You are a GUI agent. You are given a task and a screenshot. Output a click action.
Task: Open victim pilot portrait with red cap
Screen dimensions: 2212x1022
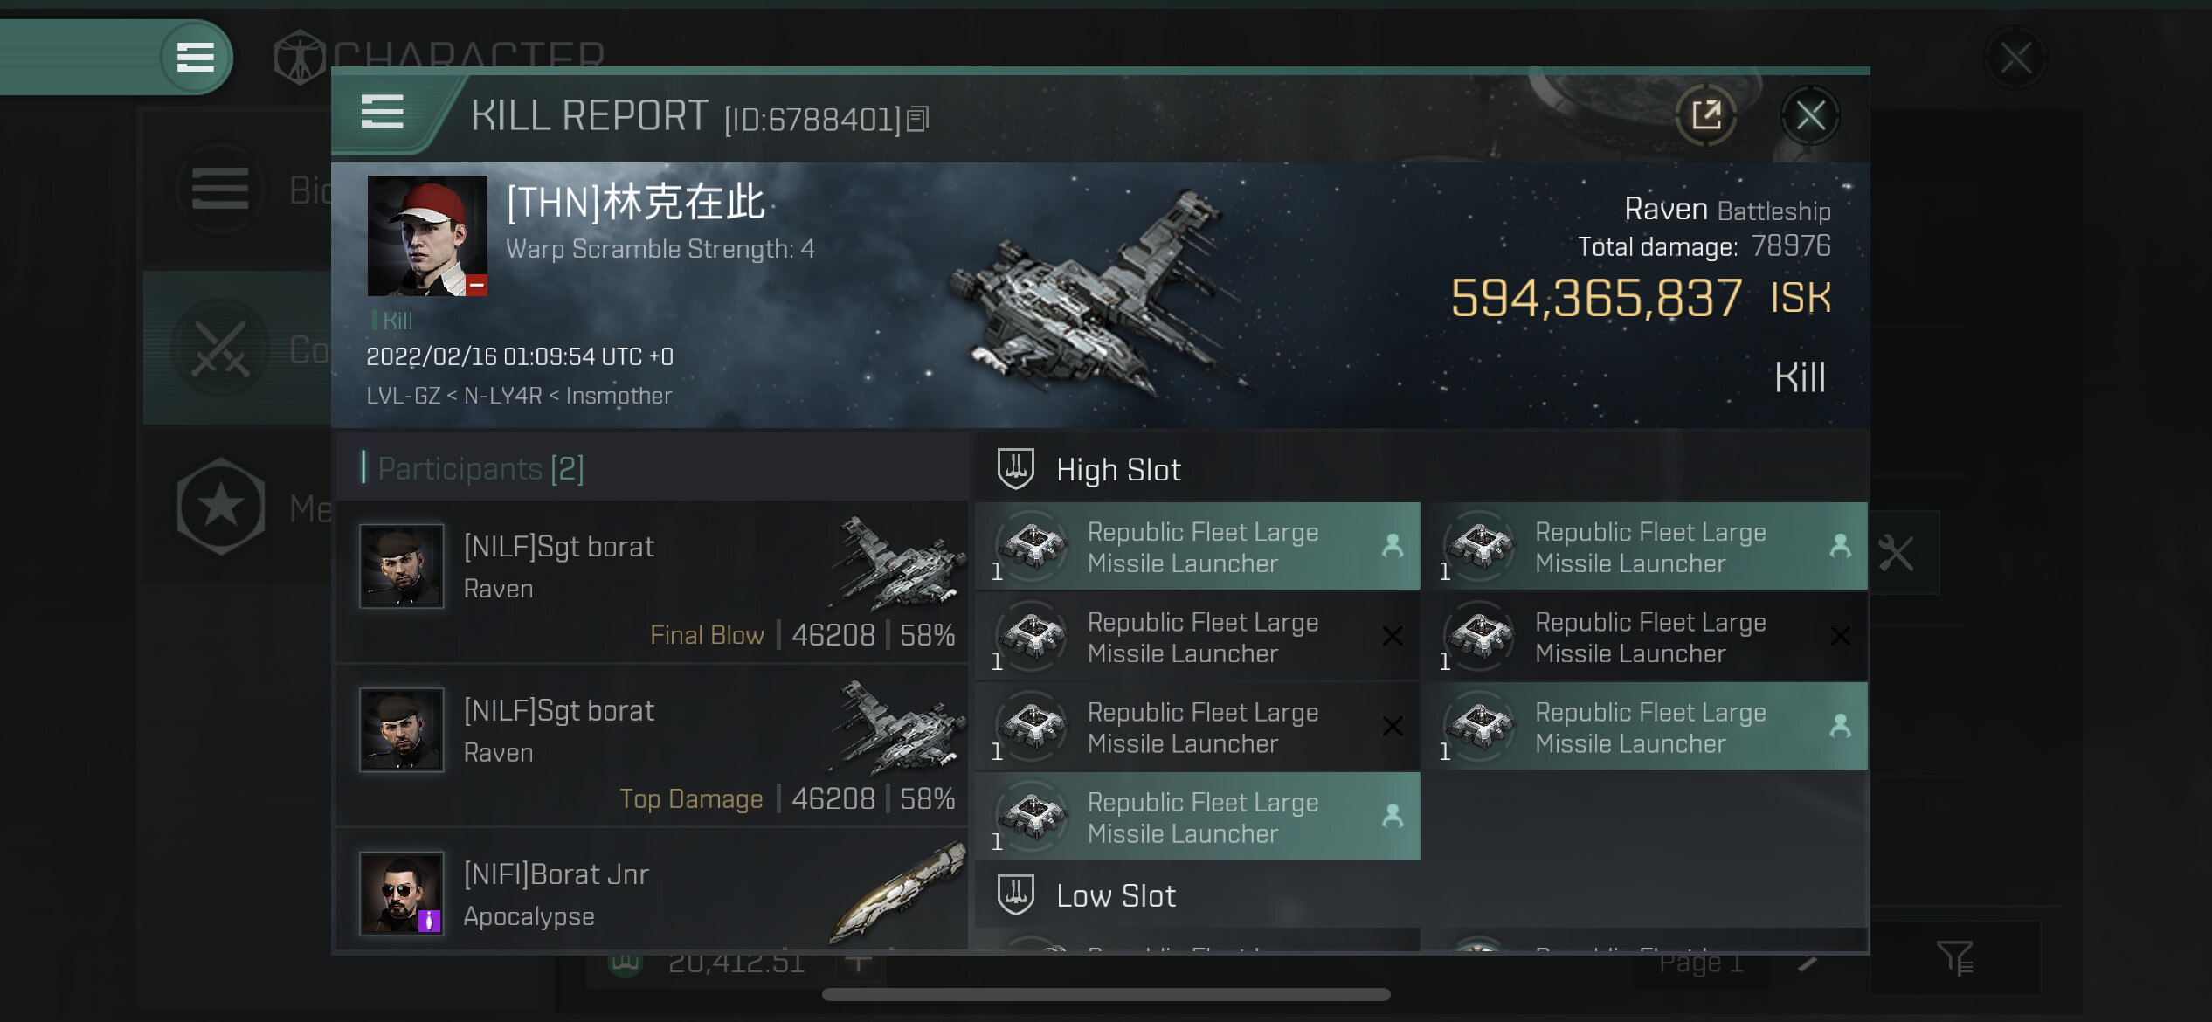[x=427, y=236]
